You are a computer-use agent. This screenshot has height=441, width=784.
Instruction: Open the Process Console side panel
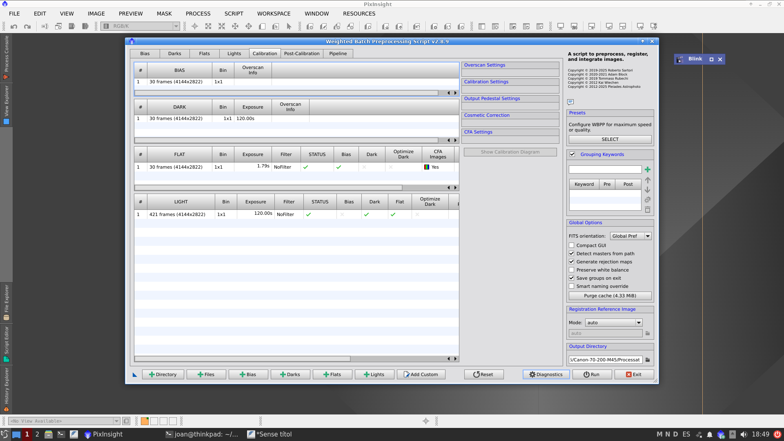click(x=6, y=57)
